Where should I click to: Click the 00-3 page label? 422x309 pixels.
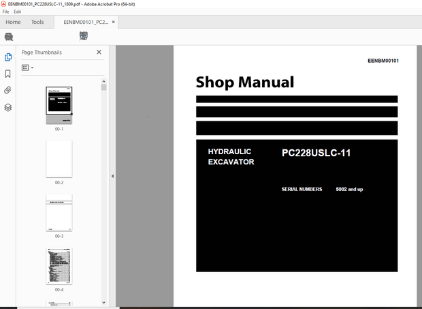coord(59,236)
